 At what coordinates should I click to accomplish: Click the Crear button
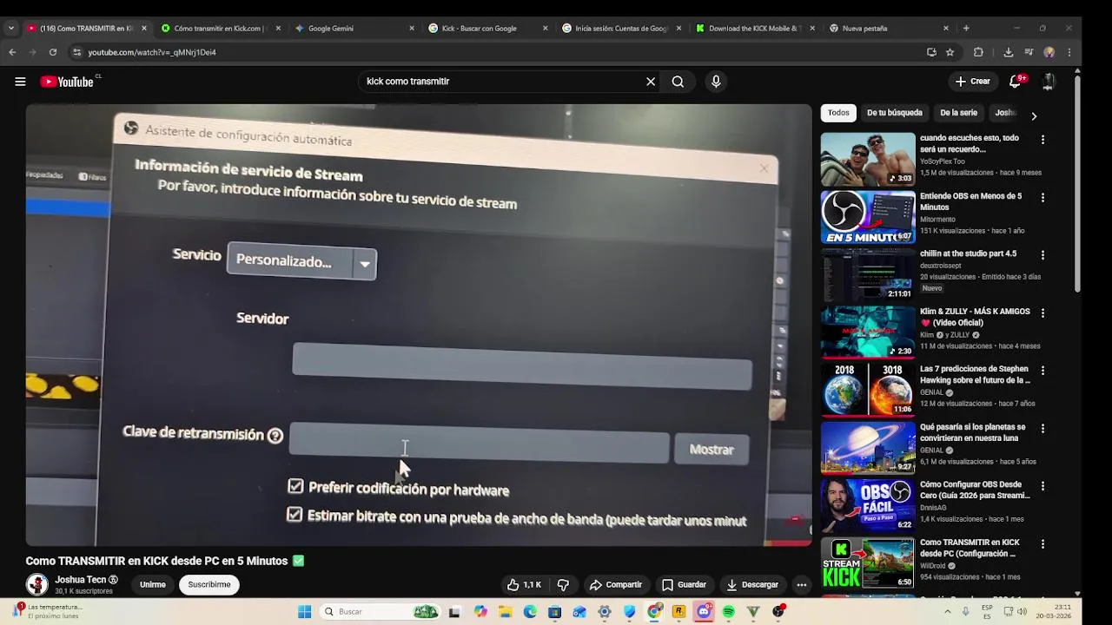point(973,82)
